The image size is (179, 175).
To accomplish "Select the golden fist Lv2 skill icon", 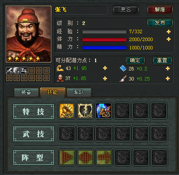I will 67,111.
